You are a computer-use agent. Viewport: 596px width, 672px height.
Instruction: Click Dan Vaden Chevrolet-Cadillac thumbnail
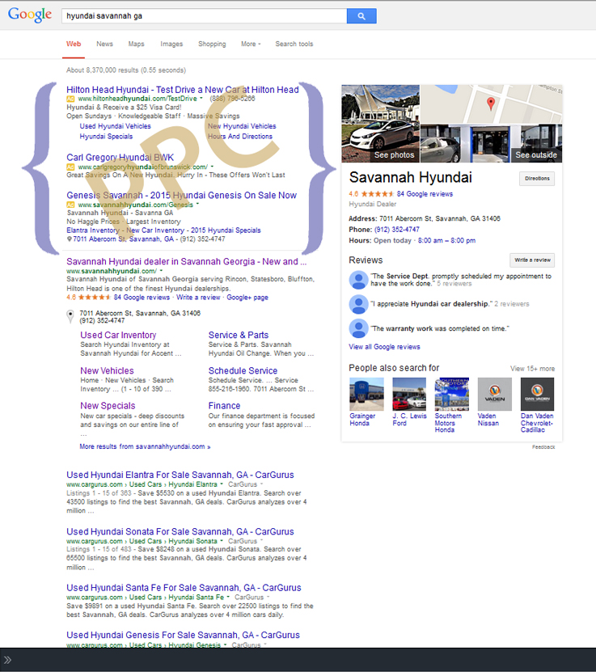click(537, 395)
